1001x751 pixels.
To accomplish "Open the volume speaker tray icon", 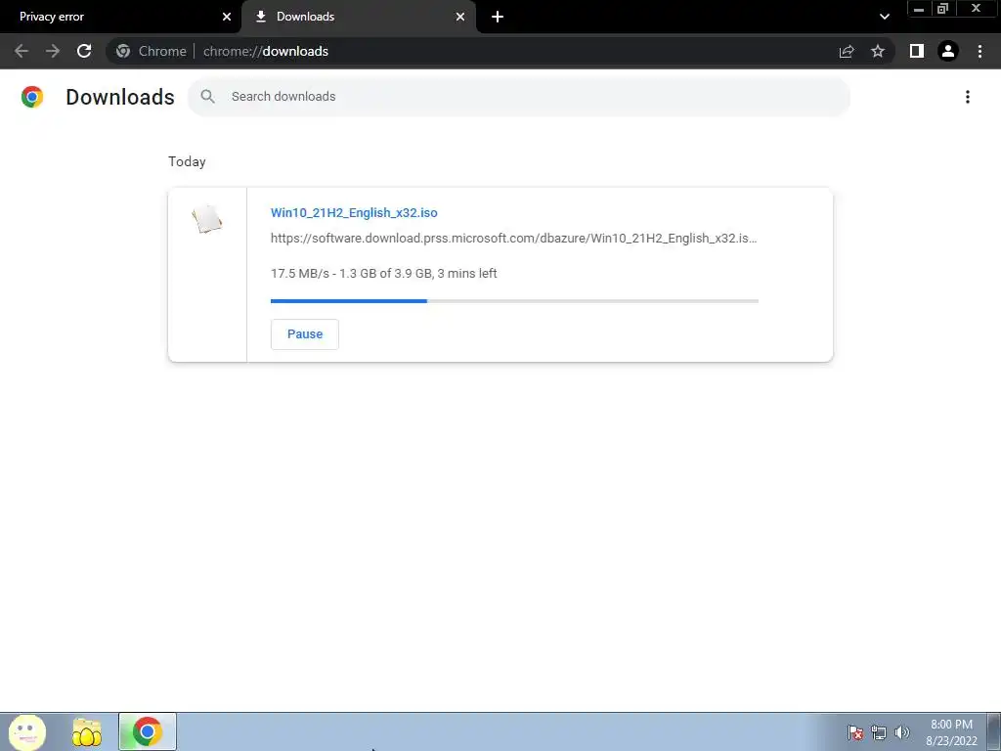I will 901,732.
